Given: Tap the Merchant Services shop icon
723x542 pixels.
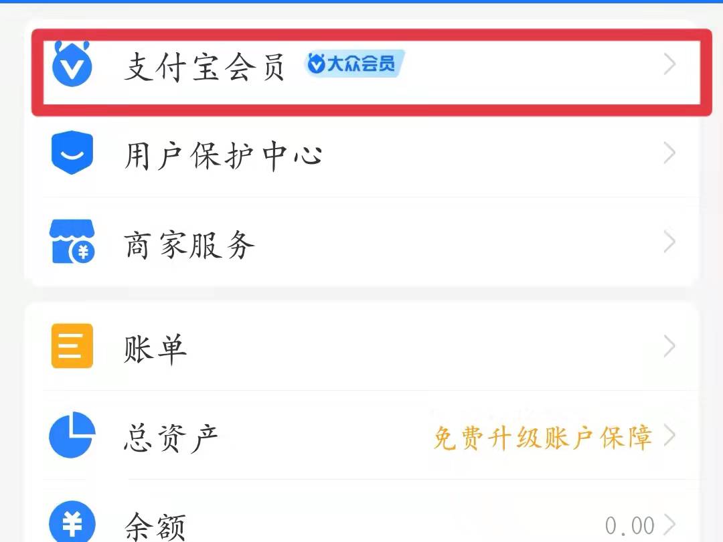Looking at the screenshot, I should coord(72,242).
